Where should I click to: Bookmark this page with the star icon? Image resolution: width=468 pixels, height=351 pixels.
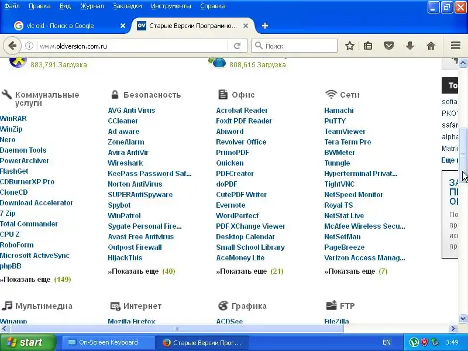tap(349, 46)
